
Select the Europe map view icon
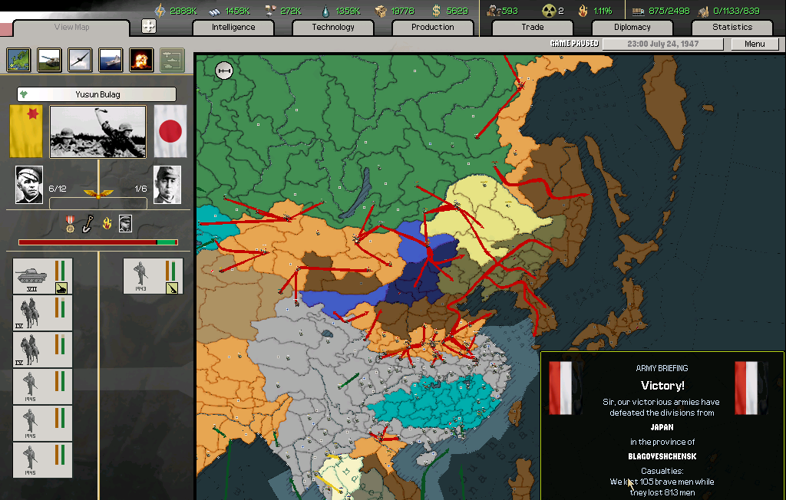click(18, 60)
